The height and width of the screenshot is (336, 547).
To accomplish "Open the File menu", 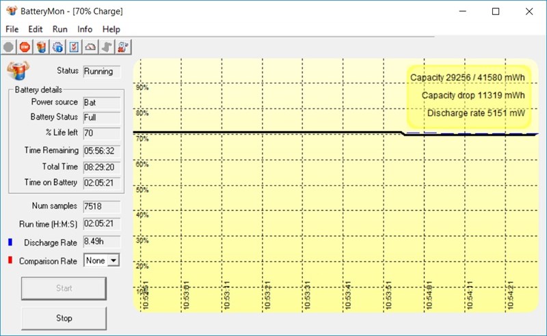I will (x=12, y=29).
